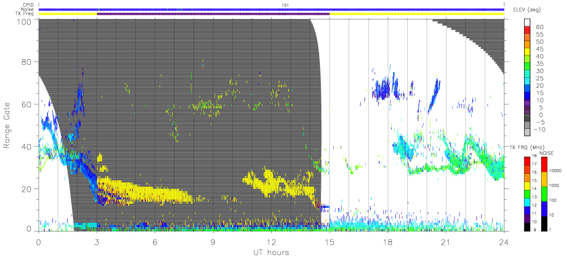567x262 pixels.
Task: Click 9 on the UT hours axis
Action: pos(213,242)
